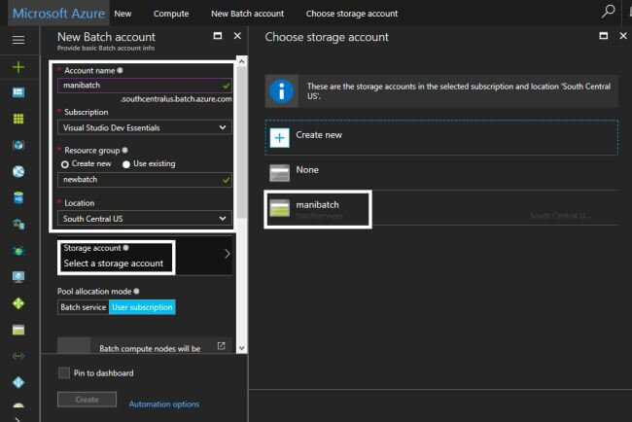The height and width of the screenshot is (422, 632).
Task: Click the Create button
Action: [88, 400]
